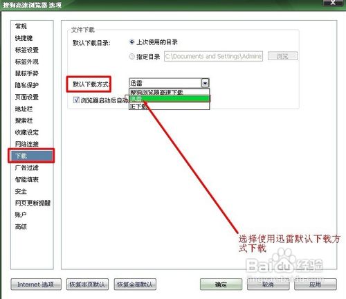Open 智能填表 settings

(x=27, y=179)
